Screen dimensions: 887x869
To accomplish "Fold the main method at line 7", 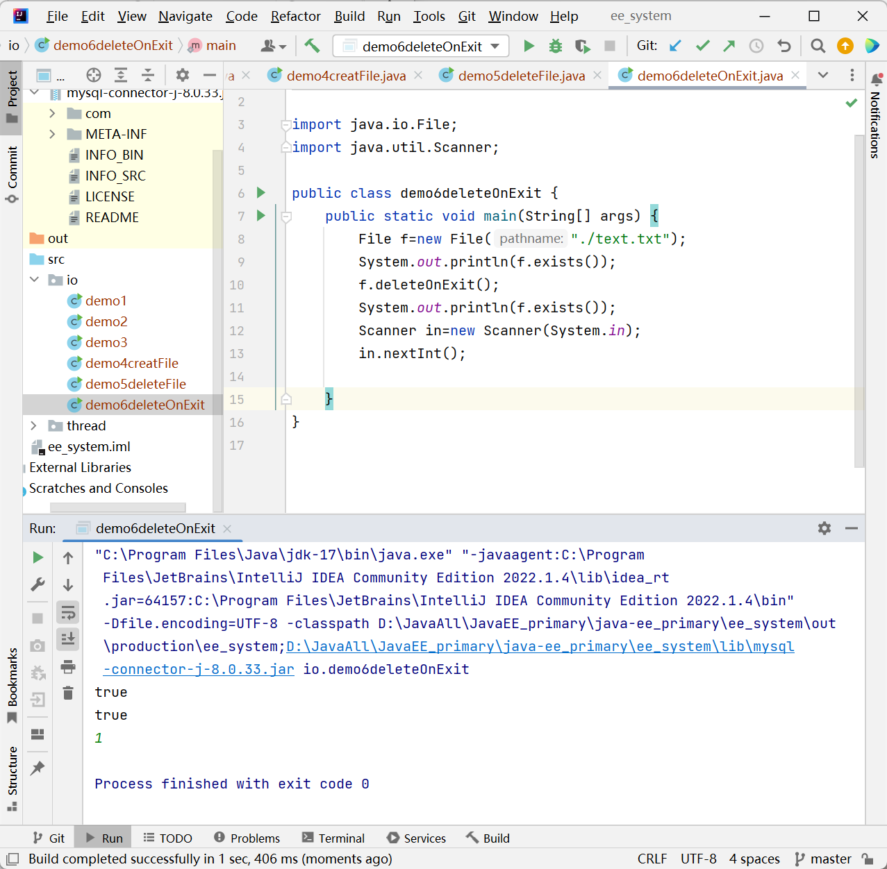I will [x=285, y=217].
